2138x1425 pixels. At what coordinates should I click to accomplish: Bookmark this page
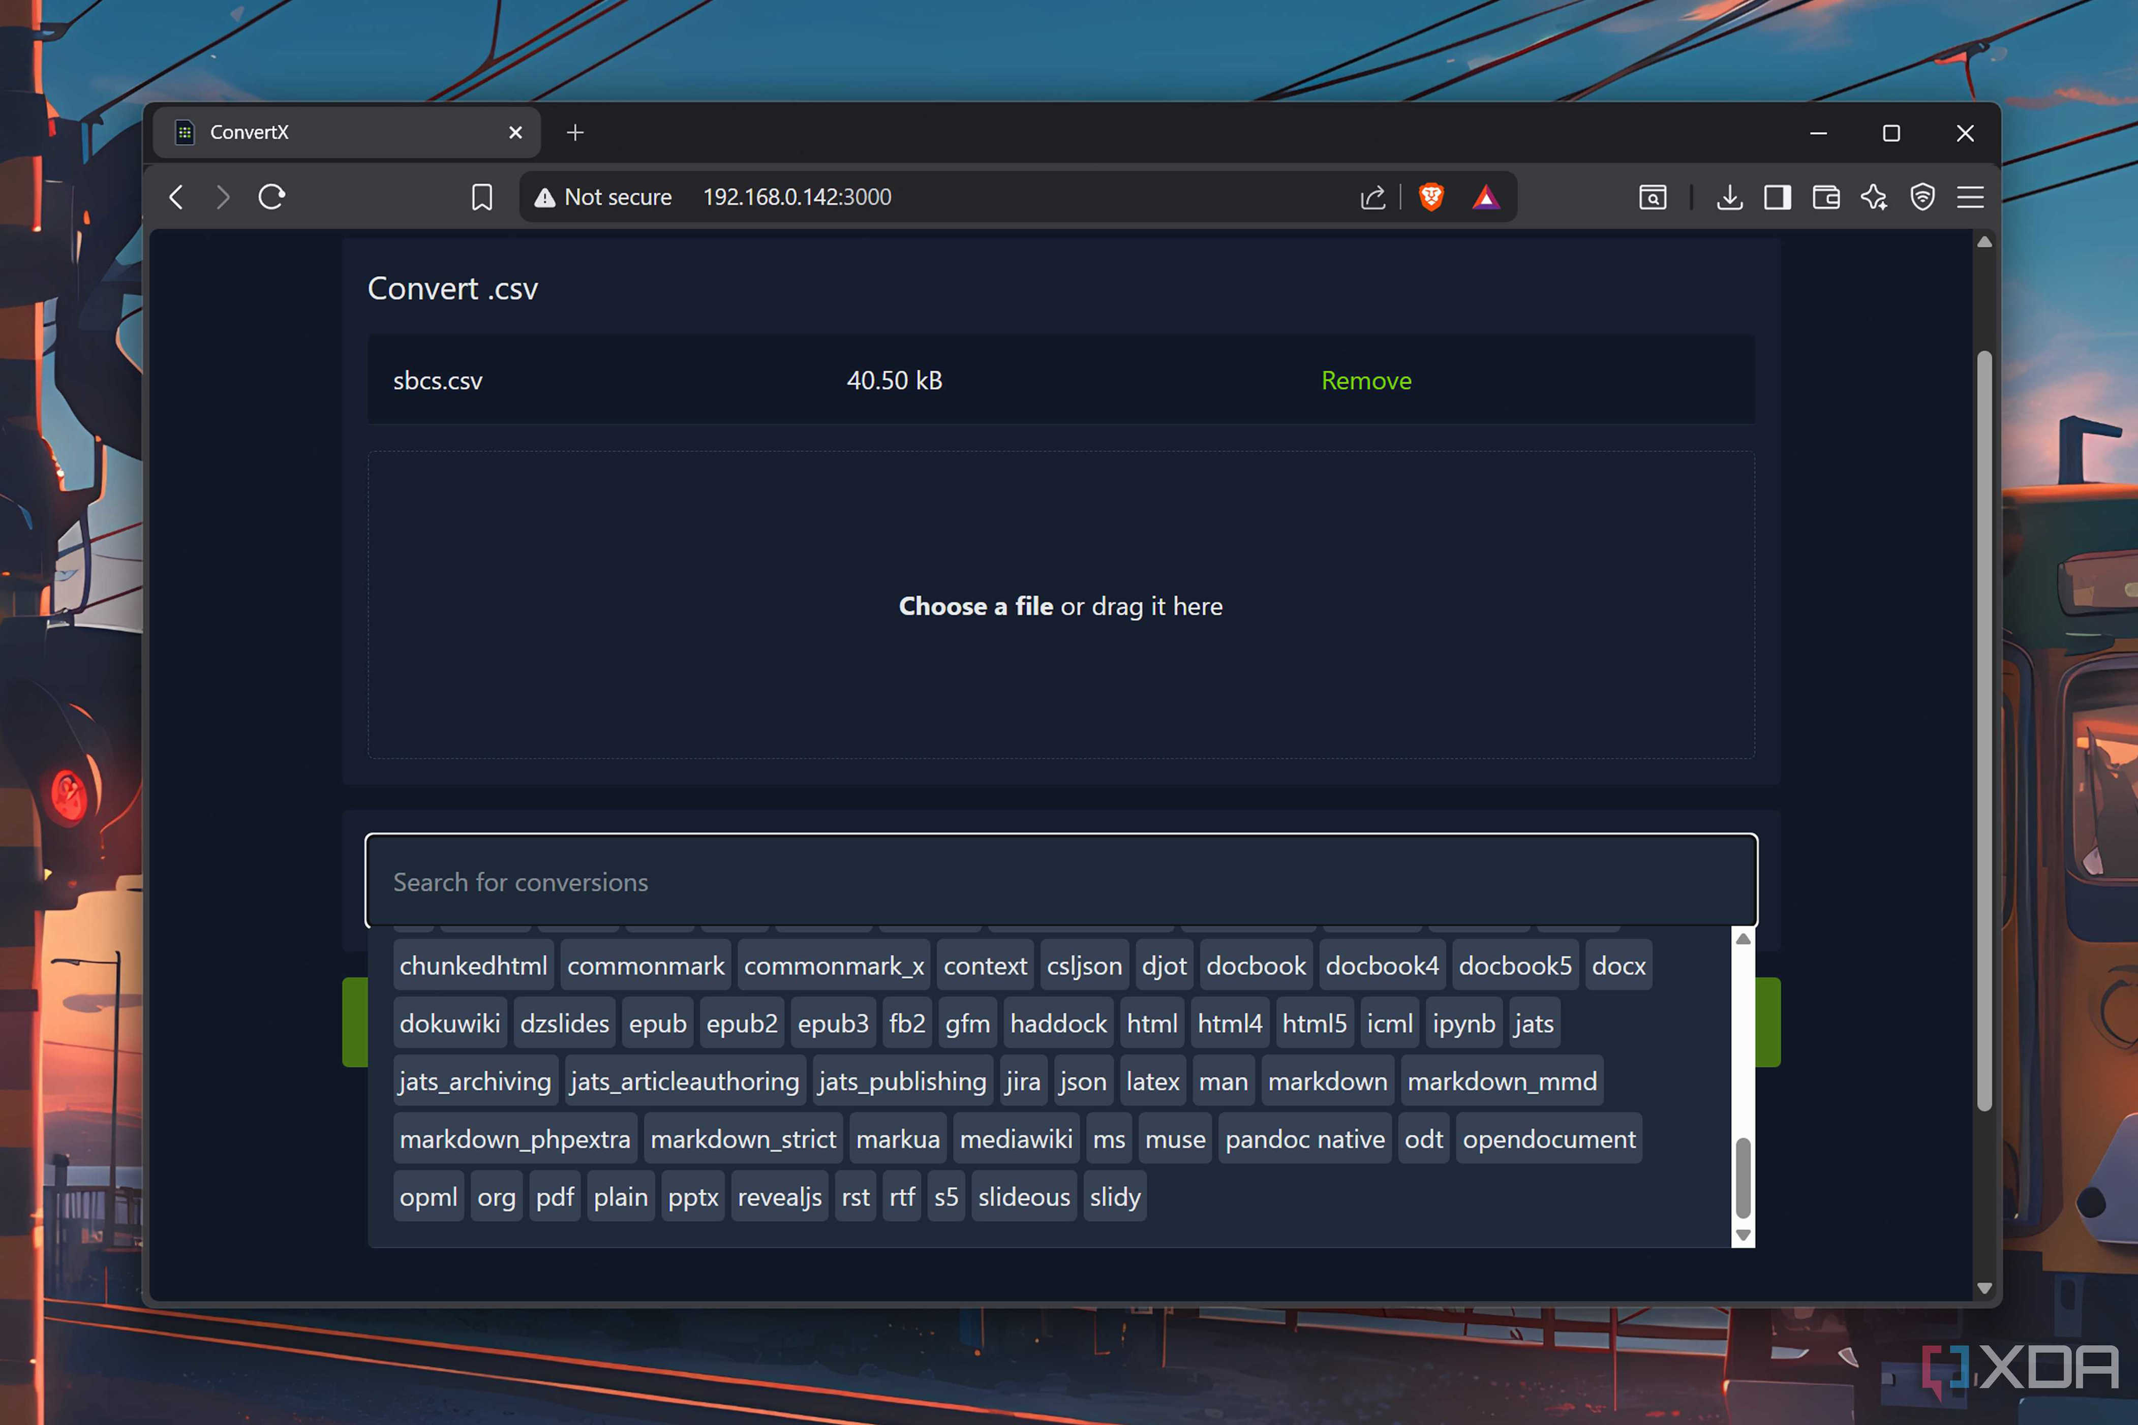(482, 197)
